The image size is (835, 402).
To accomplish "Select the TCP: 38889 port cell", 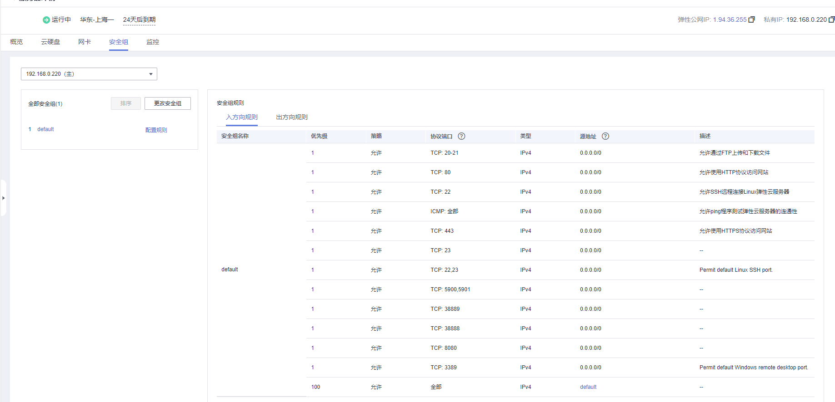I will pyautogui.click(x=445, y=309).
